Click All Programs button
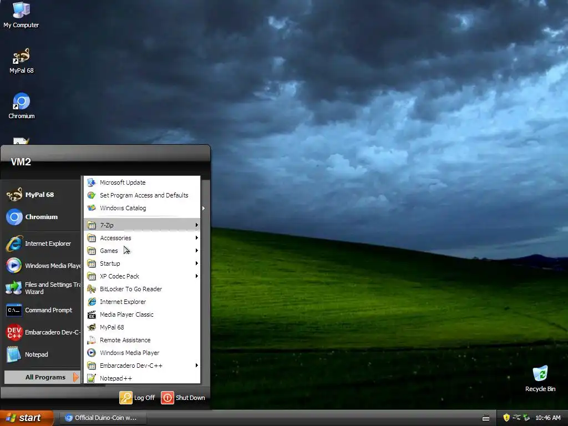This screenshot has width=568, height=426. (x=42, y=377)
